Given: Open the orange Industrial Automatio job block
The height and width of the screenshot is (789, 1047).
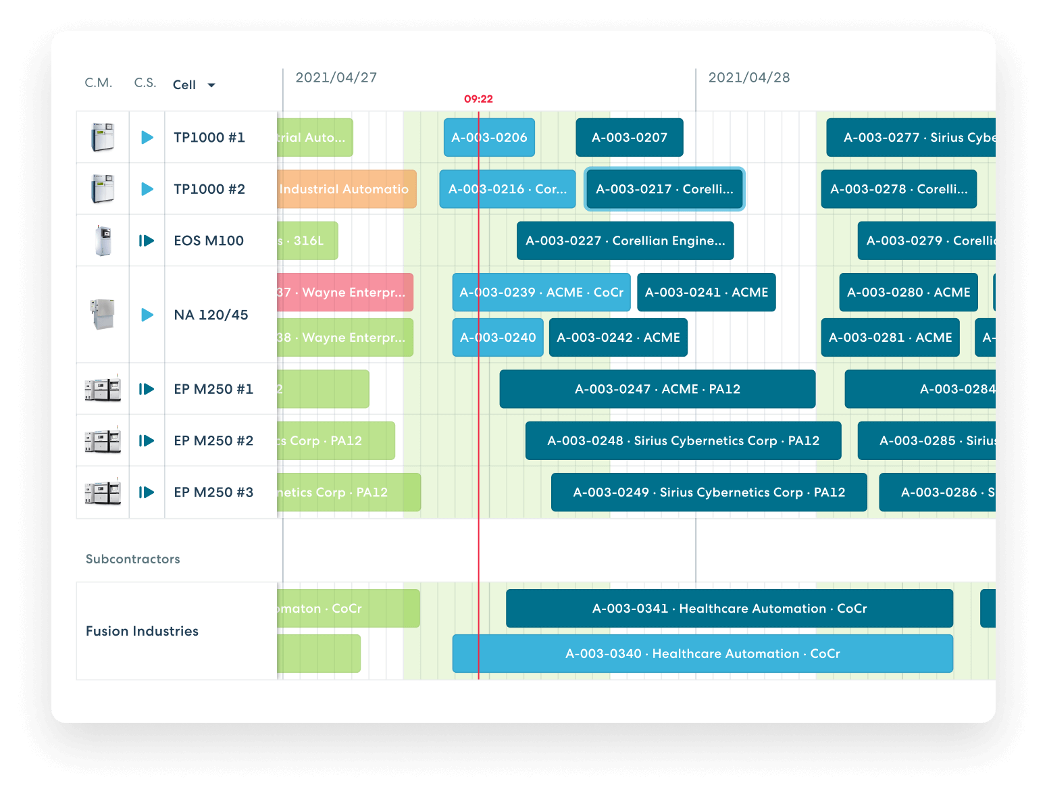Looking at the screenshot, I should (x=347, y=189).
